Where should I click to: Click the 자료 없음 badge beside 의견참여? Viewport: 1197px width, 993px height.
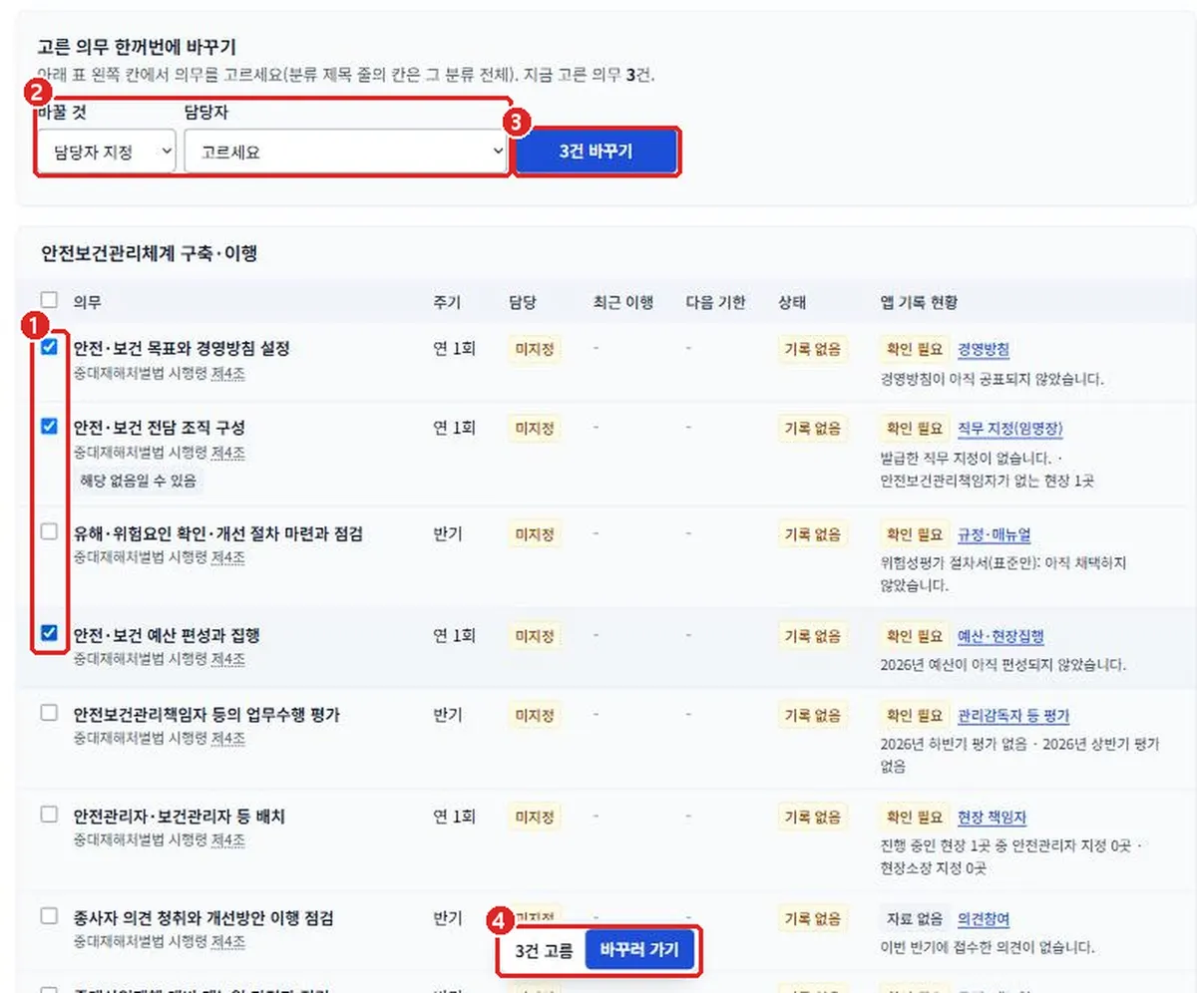pyautogui.click(x=913, y=918)
